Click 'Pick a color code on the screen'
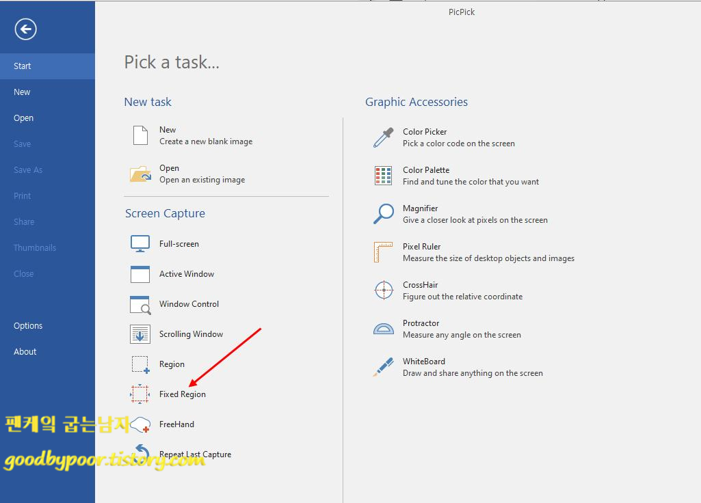701x503 pixels. pyautogui.click(x=459, y=144)
